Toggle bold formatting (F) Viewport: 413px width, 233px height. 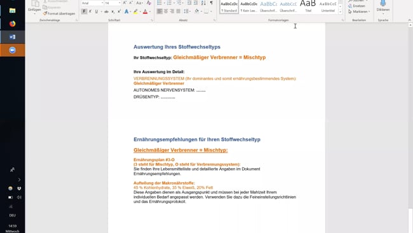pos(84,11)
